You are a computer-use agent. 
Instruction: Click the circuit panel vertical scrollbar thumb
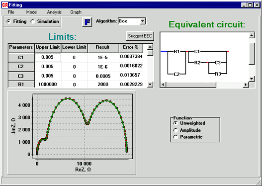252,54
